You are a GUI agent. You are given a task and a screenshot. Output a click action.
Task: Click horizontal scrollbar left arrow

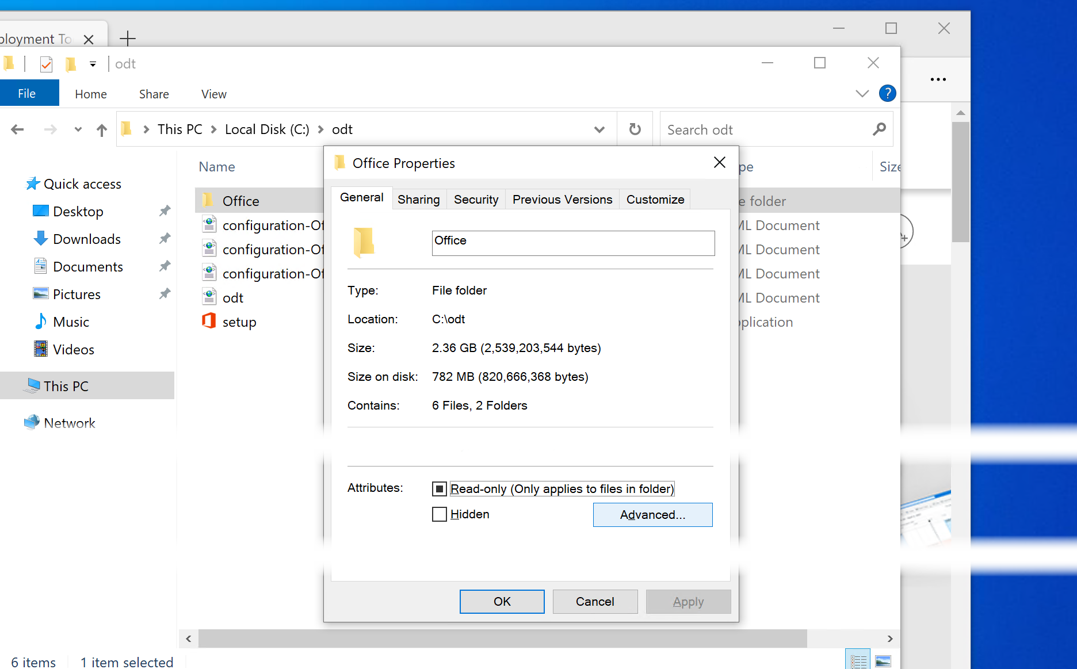click(189, 639)
